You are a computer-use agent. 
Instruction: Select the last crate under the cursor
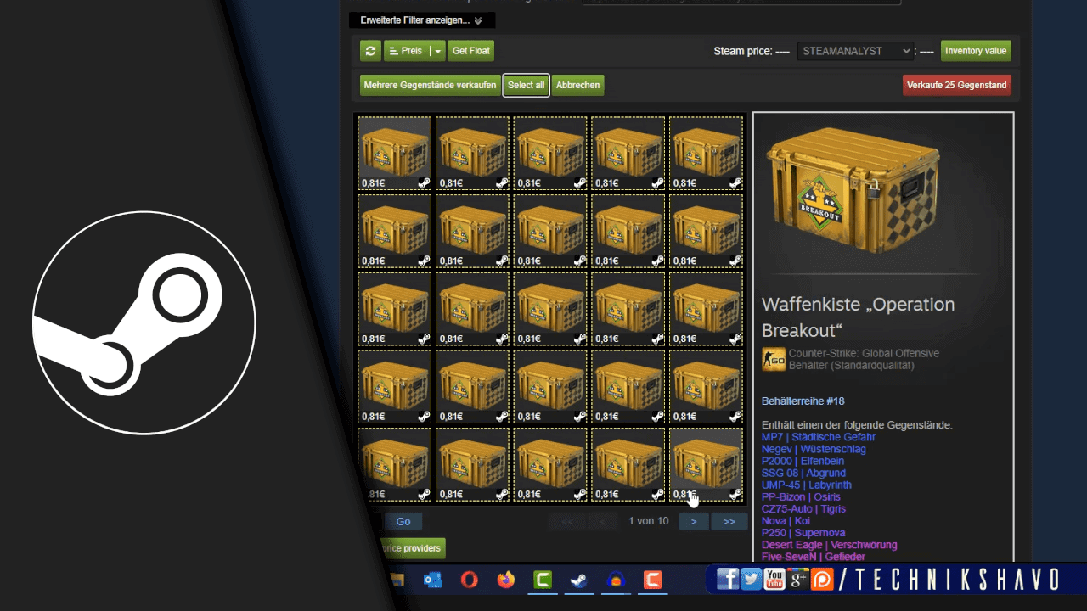(706, 464)
